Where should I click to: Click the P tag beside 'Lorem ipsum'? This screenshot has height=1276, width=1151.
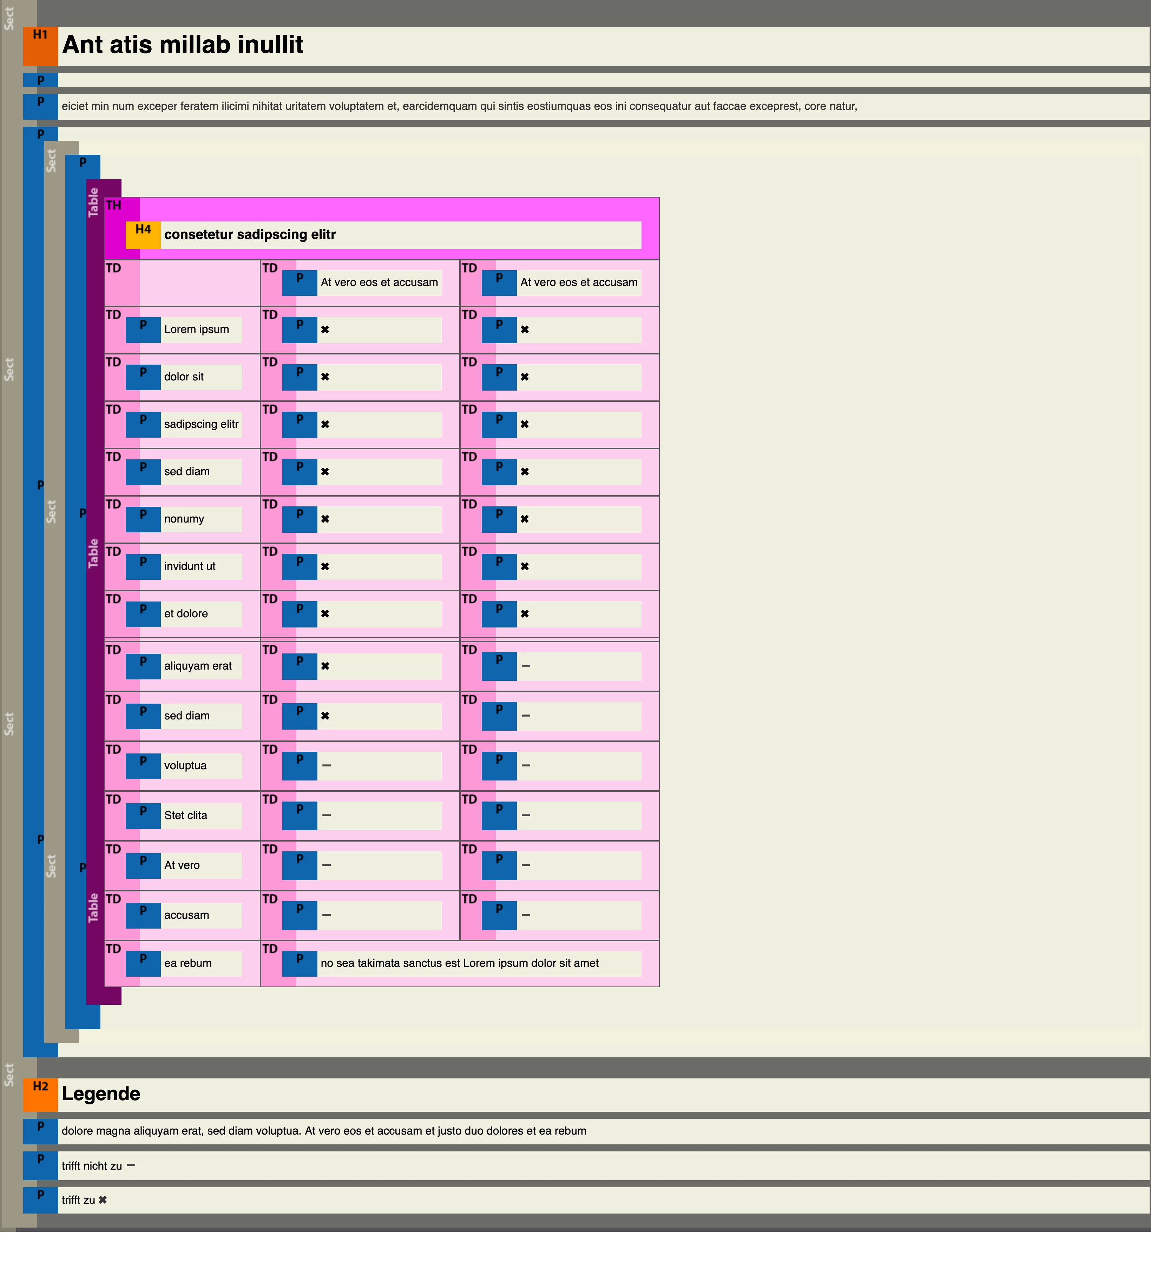pyautogui.click(x=143, y=329)
